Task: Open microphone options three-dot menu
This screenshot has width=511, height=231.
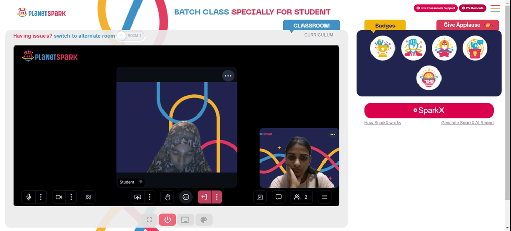Action: click(x=41, y=197)
